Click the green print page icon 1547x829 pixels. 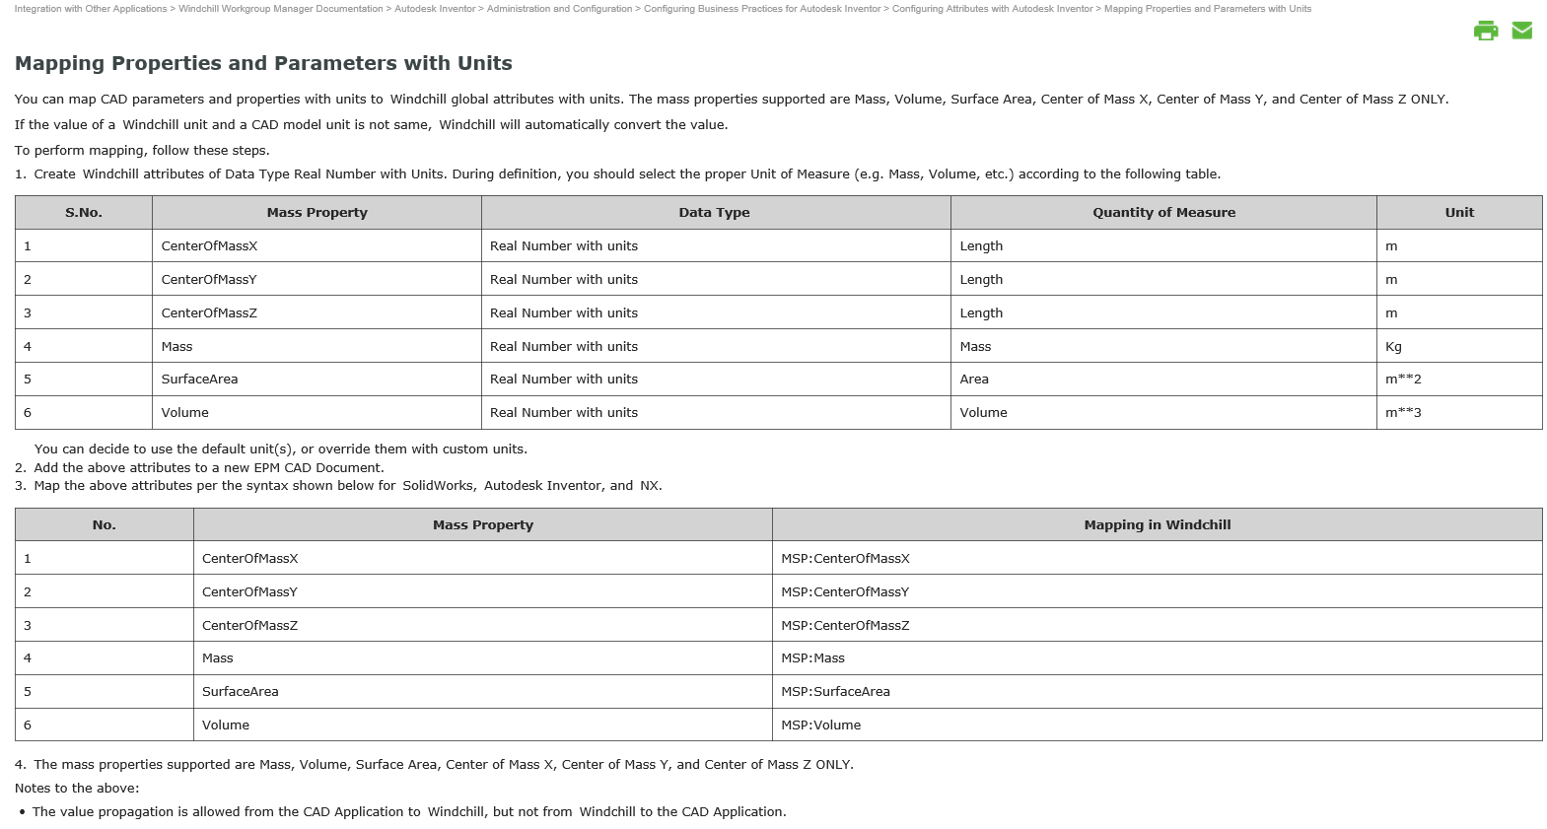coord(1485,31)
